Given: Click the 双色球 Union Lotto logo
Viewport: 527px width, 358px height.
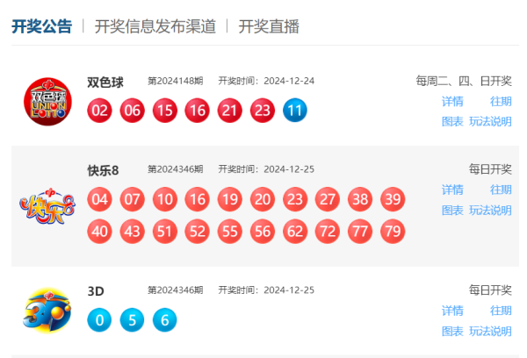Looking at the screenshot, I should pos(47,102).
